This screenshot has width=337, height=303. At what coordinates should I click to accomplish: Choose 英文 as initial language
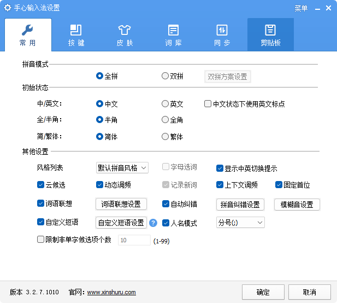click(165, 104)
